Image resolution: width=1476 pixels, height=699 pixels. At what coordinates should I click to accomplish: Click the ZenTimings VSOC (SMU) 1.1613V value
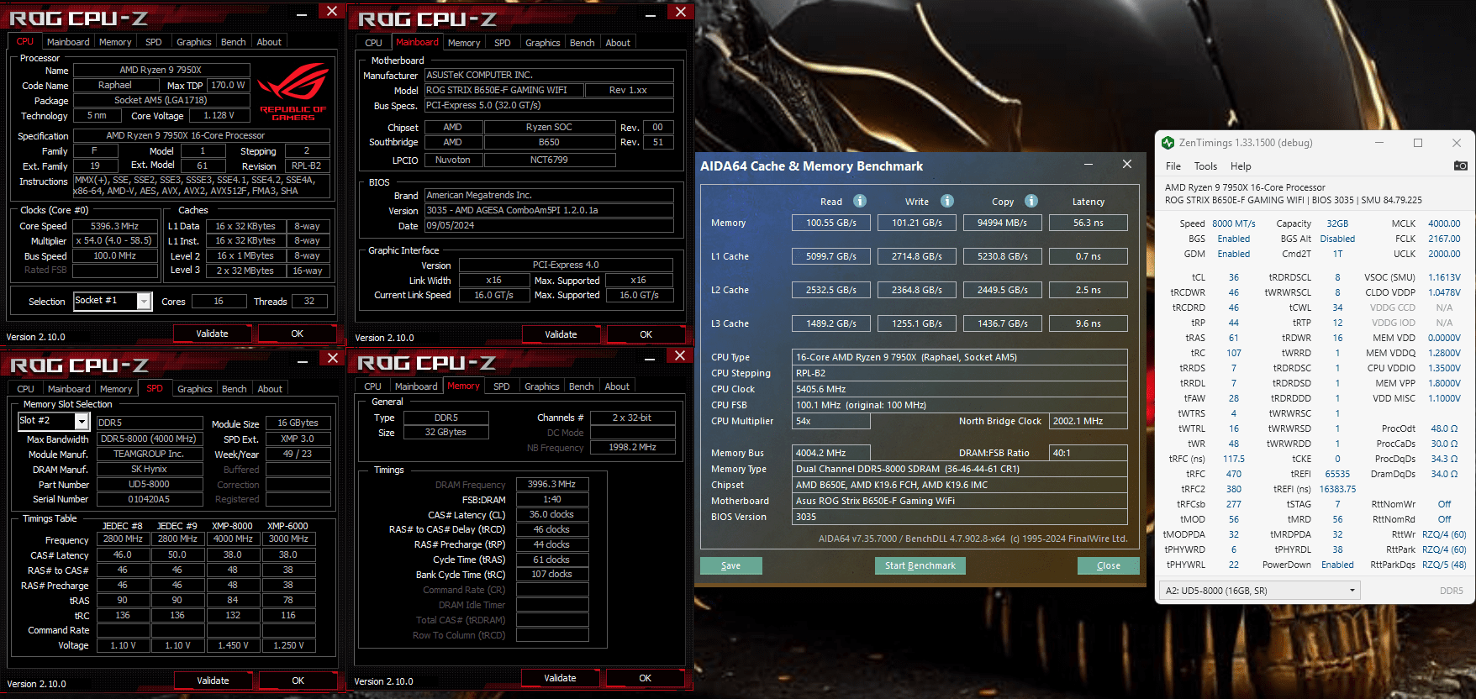point(1444,277)
